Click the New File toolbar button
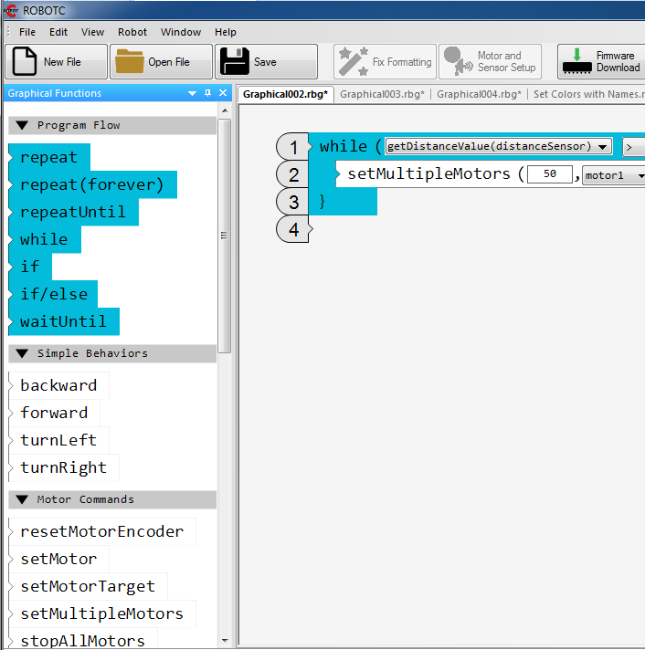Viewport: 645px width, 650px height. coord(56,62)
